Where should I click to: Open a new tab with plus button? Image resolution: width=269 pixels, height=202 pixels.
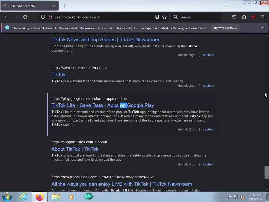click(x=64, y=6)
